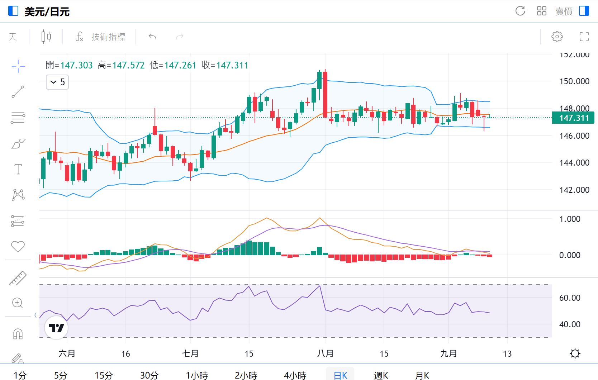
Task: Choose the trend line drawing tool
Action: (18, 92)
